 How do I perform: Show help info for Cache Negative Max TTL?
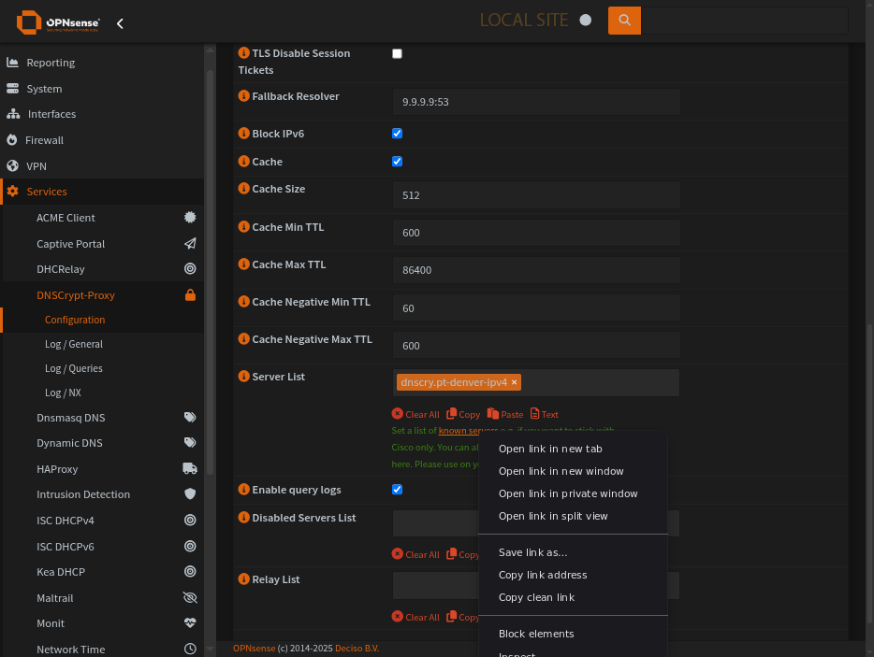[243, 338]
